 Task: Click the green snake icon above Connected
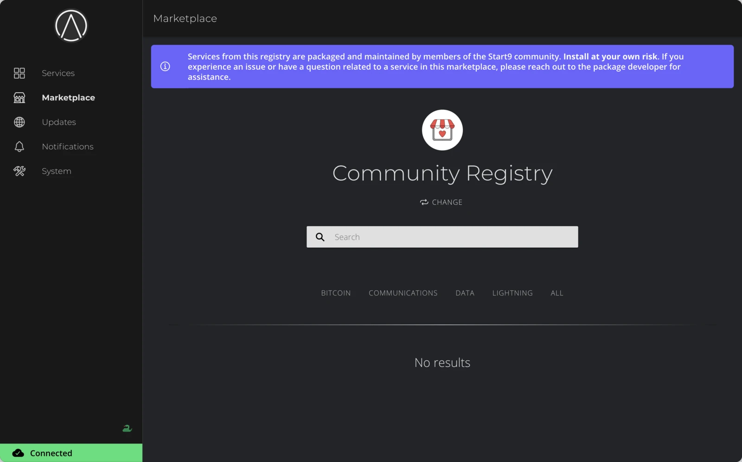click(127, 428)
